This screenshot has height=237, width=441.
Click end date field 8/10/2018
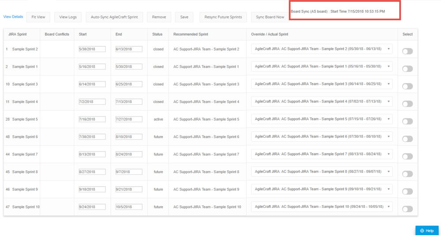[129, 137]
